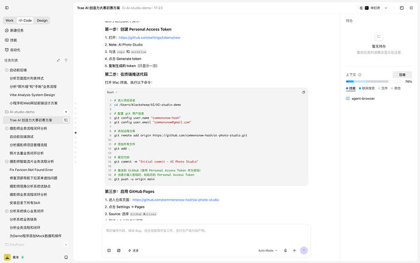Click the window layout icon in top bar
Image resolution: width=420 pixels, height=263 pixels.
(402, 8)
